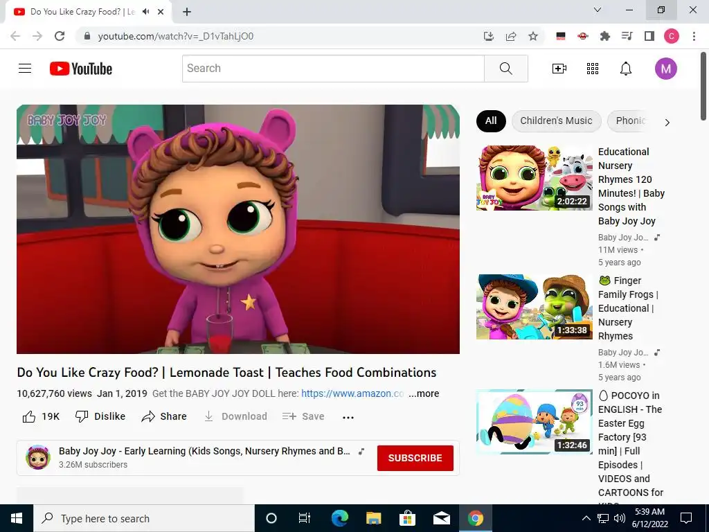Open the Chrome extensions puzzle icon
This screenshot has height=532, width=709.
pos(605,36)
